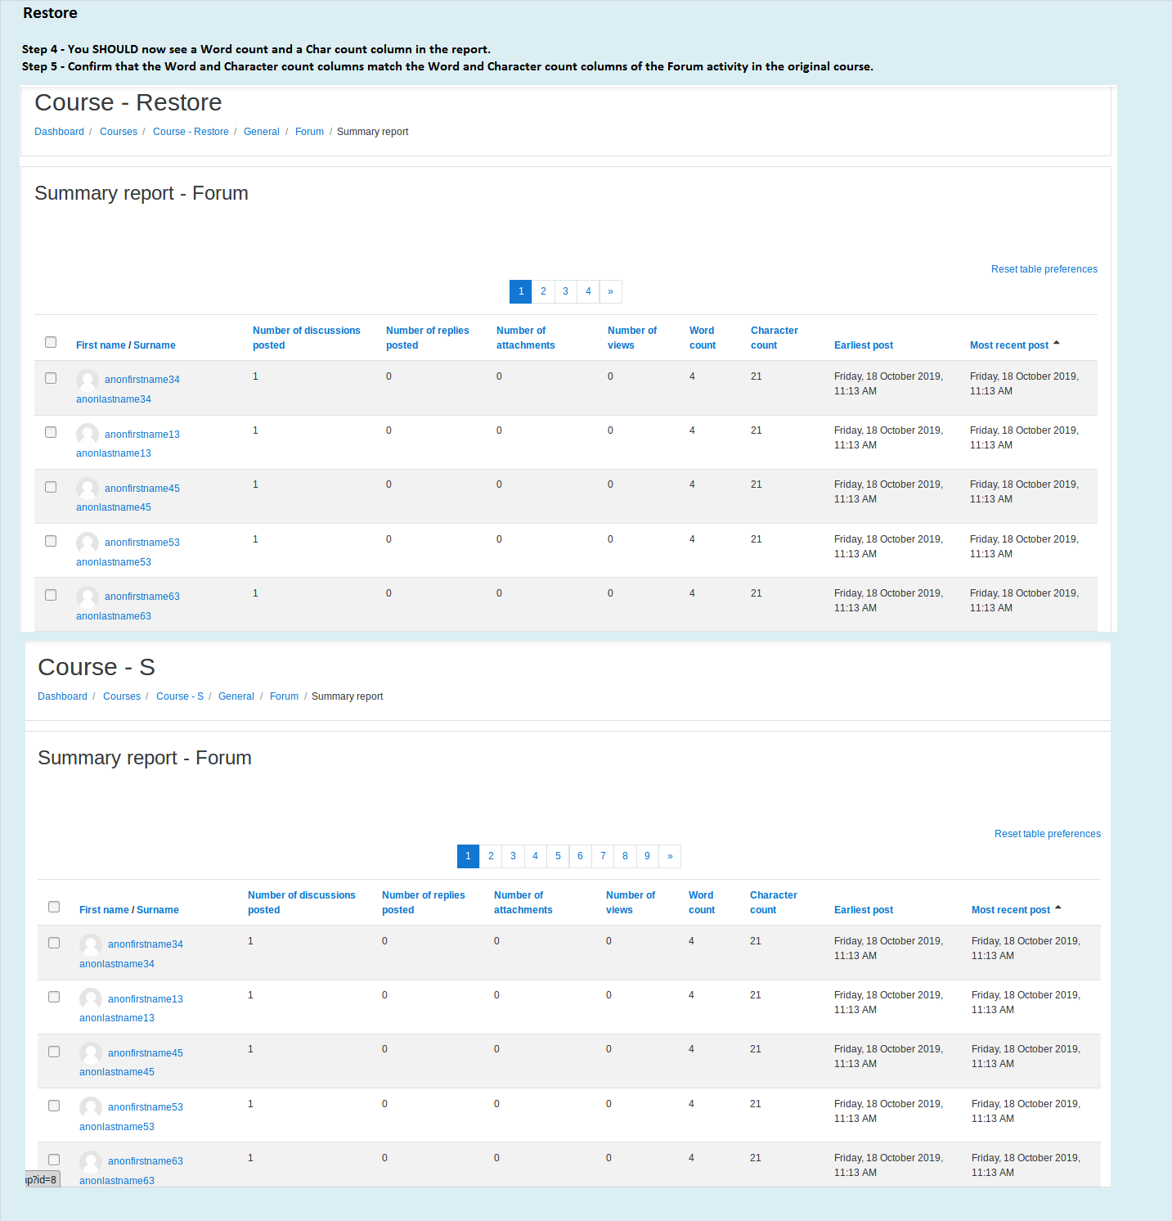
Task: Tick checkbox for anonfirstname45 in Course - S
Action: coord(54,1052)
